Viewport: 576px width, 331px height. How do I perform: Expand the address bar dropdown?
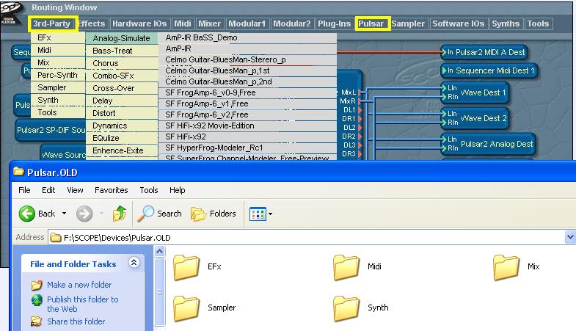click(x=570, y=237)
